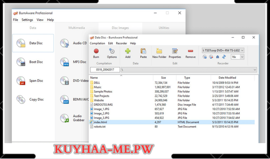Open Help menu in main BurnAware window
The image size is (270, 159).
point(50,20)
